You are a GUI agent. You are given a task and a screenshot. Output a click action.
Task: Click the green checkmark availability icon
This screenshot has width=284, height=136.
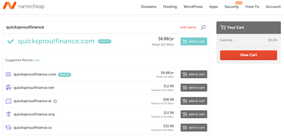[x=11, y=41]
